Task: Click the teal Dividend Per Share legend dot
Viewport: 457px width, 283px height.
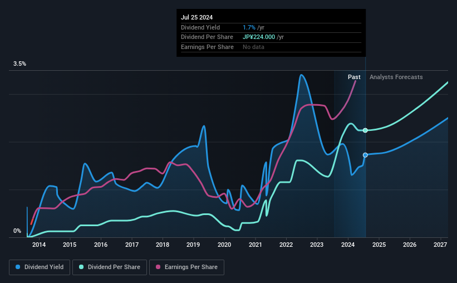Action: point(81,267)
